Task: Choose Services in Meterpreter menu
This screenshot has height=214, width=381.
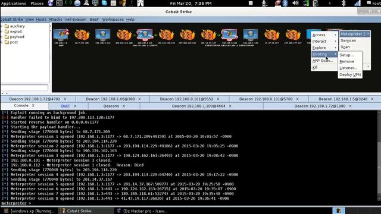Action: coord(355,40)
